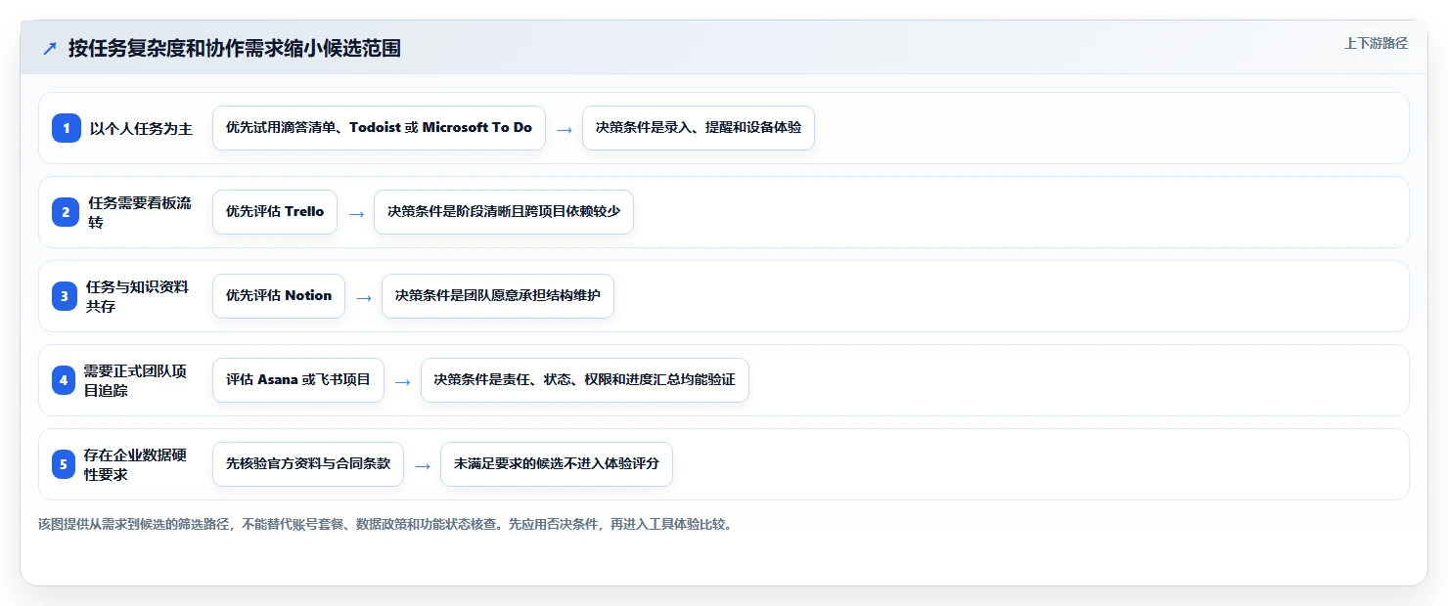Select the 未满足要求的候选不进入体验评分 box
Image resolution: width=1448 pixels, height=606 pixels.
click(557, 464)
